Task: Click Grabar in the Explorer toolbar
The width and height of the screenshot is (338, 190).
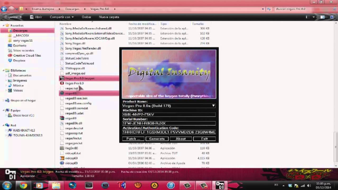Action: pyautogui.click(x=86, y=17)
